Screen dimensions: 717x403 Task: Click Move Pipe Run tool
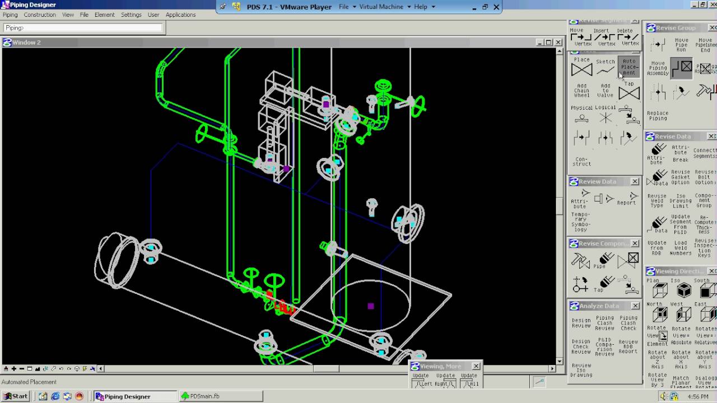point(681,44)
